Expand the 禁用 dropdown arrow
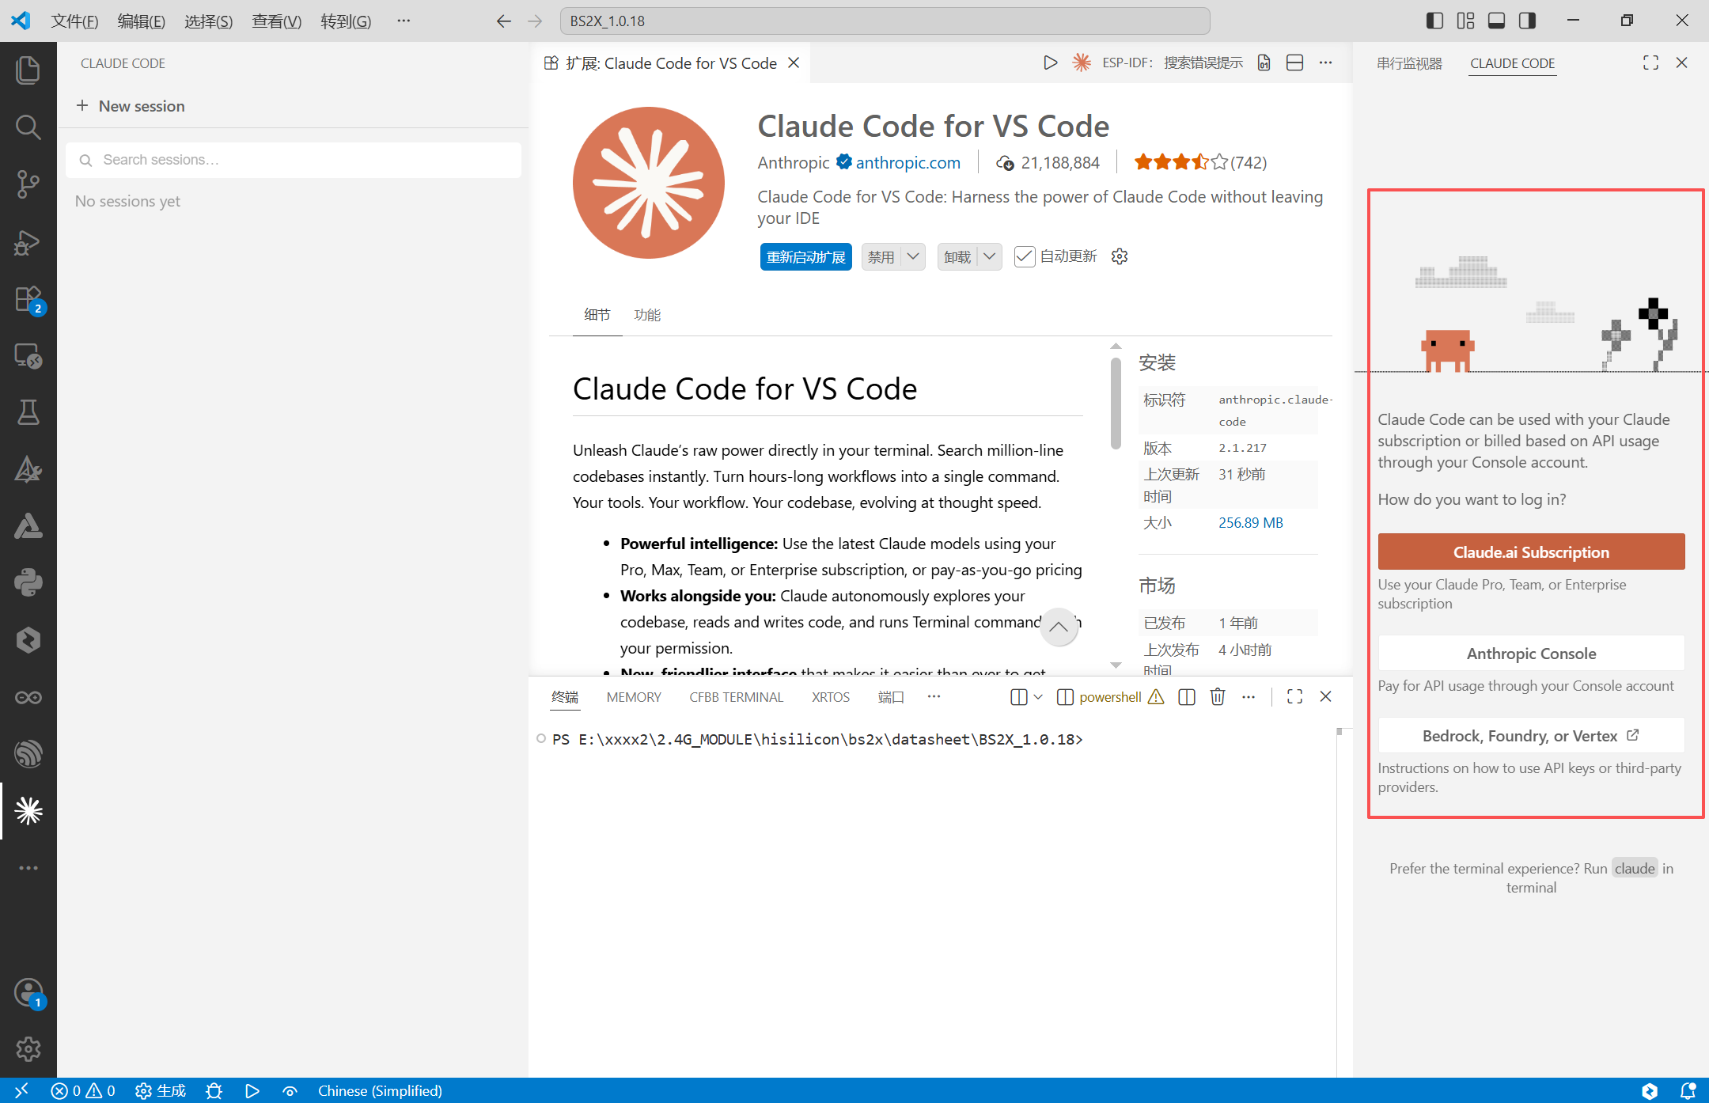Viewport: 1709px width, 1103px height. (913, 256)
